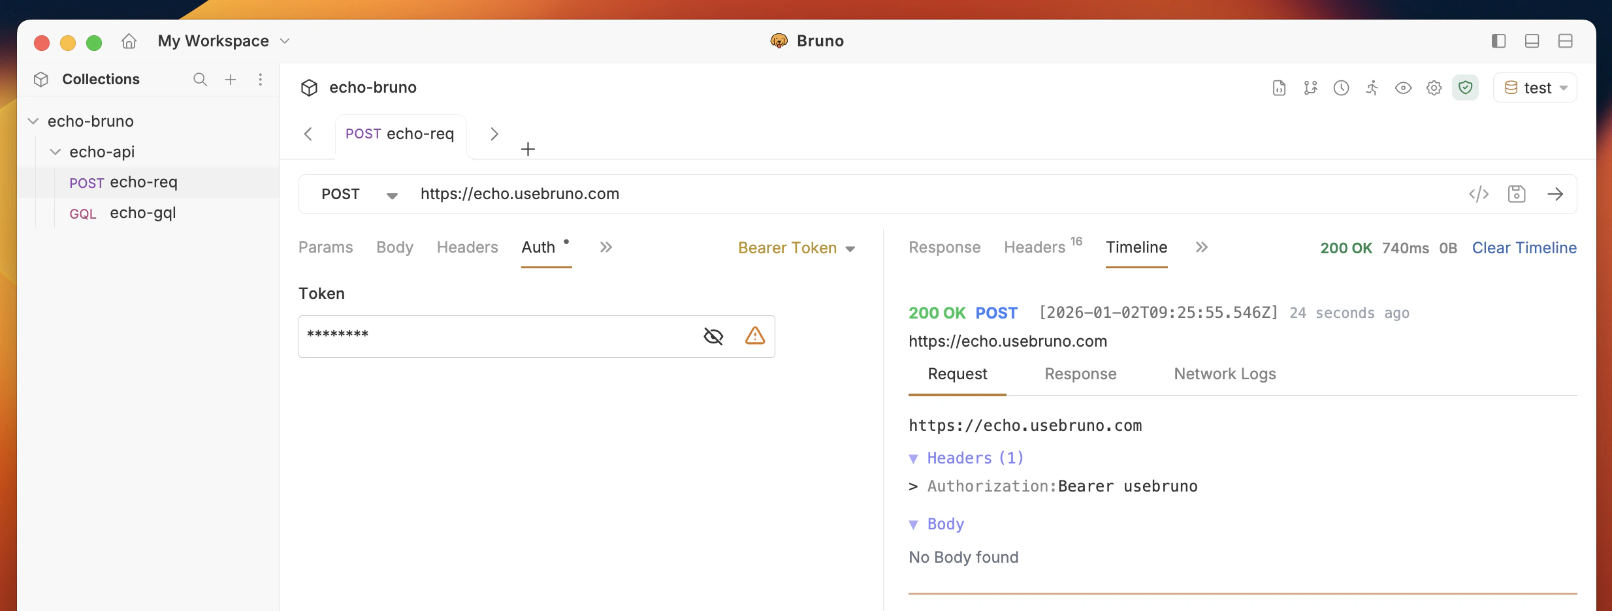Expand the Authorization header row
This screenshot has width=1612, height=611.
pos(913,487)
